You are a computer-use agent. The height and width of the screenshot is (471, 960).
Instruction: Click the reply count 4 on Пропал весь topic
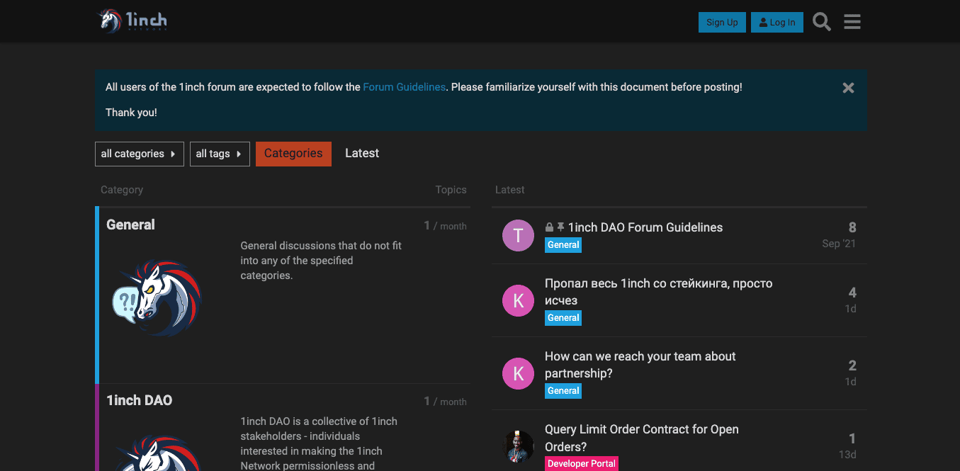852,293
